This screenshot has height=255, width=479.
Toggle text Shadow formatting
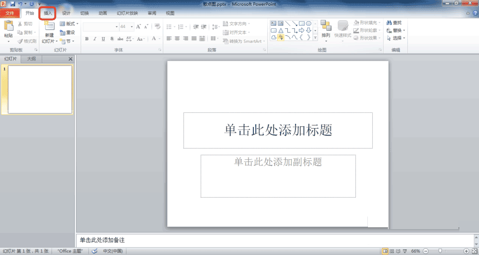112,39
